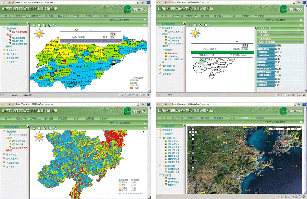
Task: Open 烟区生态适宜性 in bottom-left tree
Action: click(18, 141)
